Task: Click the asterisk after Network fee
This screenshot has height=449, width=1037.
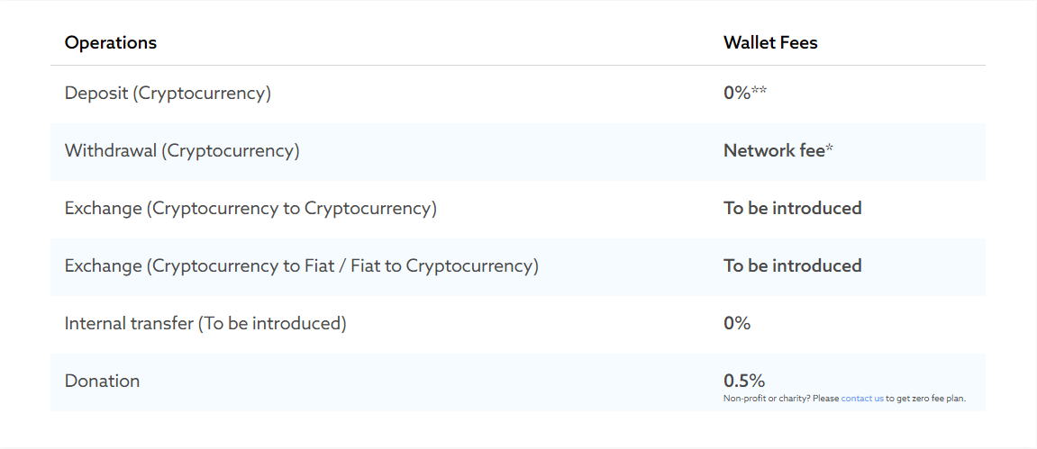Action: [830, 149]
